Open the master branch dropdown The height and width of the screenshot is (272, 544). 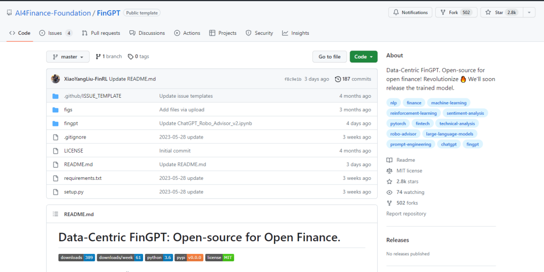[x=68, y=57]
